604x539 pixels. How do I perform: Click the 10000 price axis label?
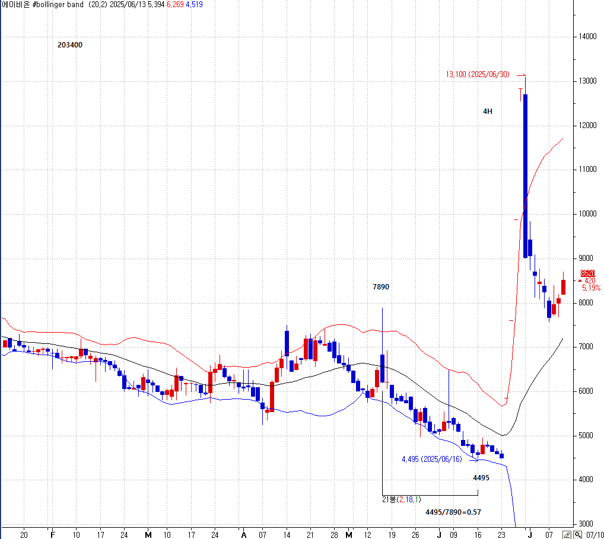click(587, 214)
